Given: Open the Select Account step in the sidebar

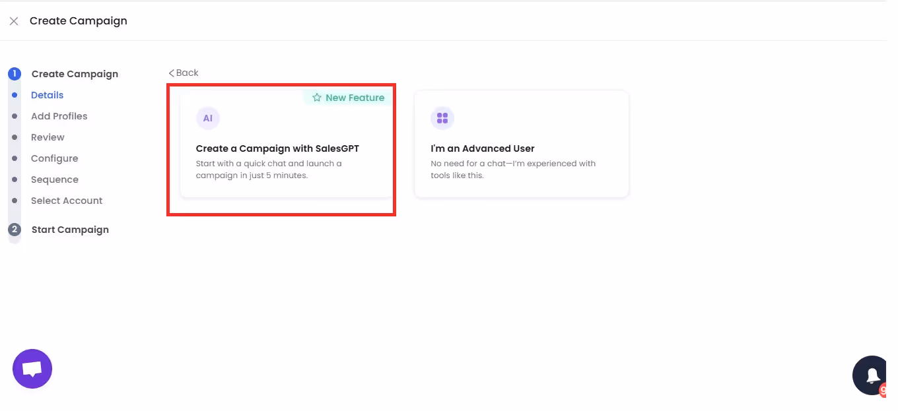Looking at the screenshot, I should (x=67, y=200).
